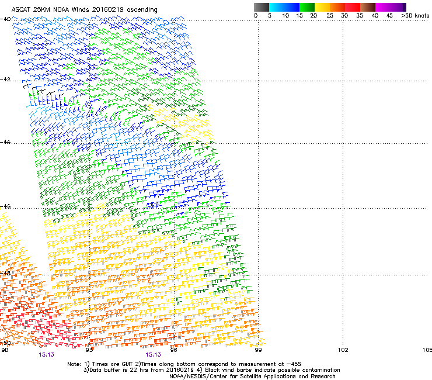Screen dimensions: 432x380
Task: Click the longitude label '93'
Action: [x=89, y=350]
